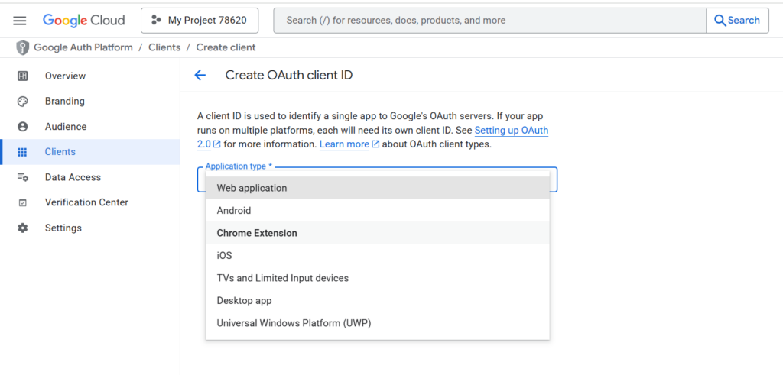Screen dimensions: 783x375
Task: Select Universal Windows Platform (UWP) option
Action: 378,323
